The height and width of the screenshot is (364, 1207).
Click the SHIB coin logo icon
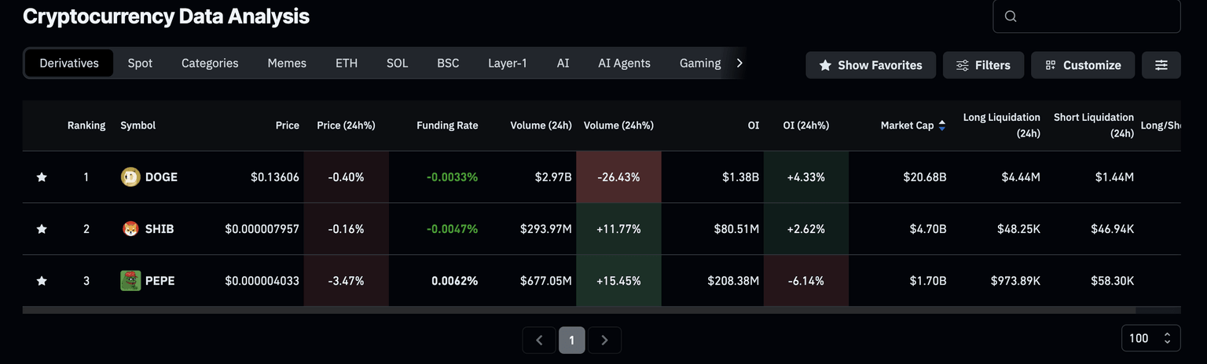click(x=130, y=229)
